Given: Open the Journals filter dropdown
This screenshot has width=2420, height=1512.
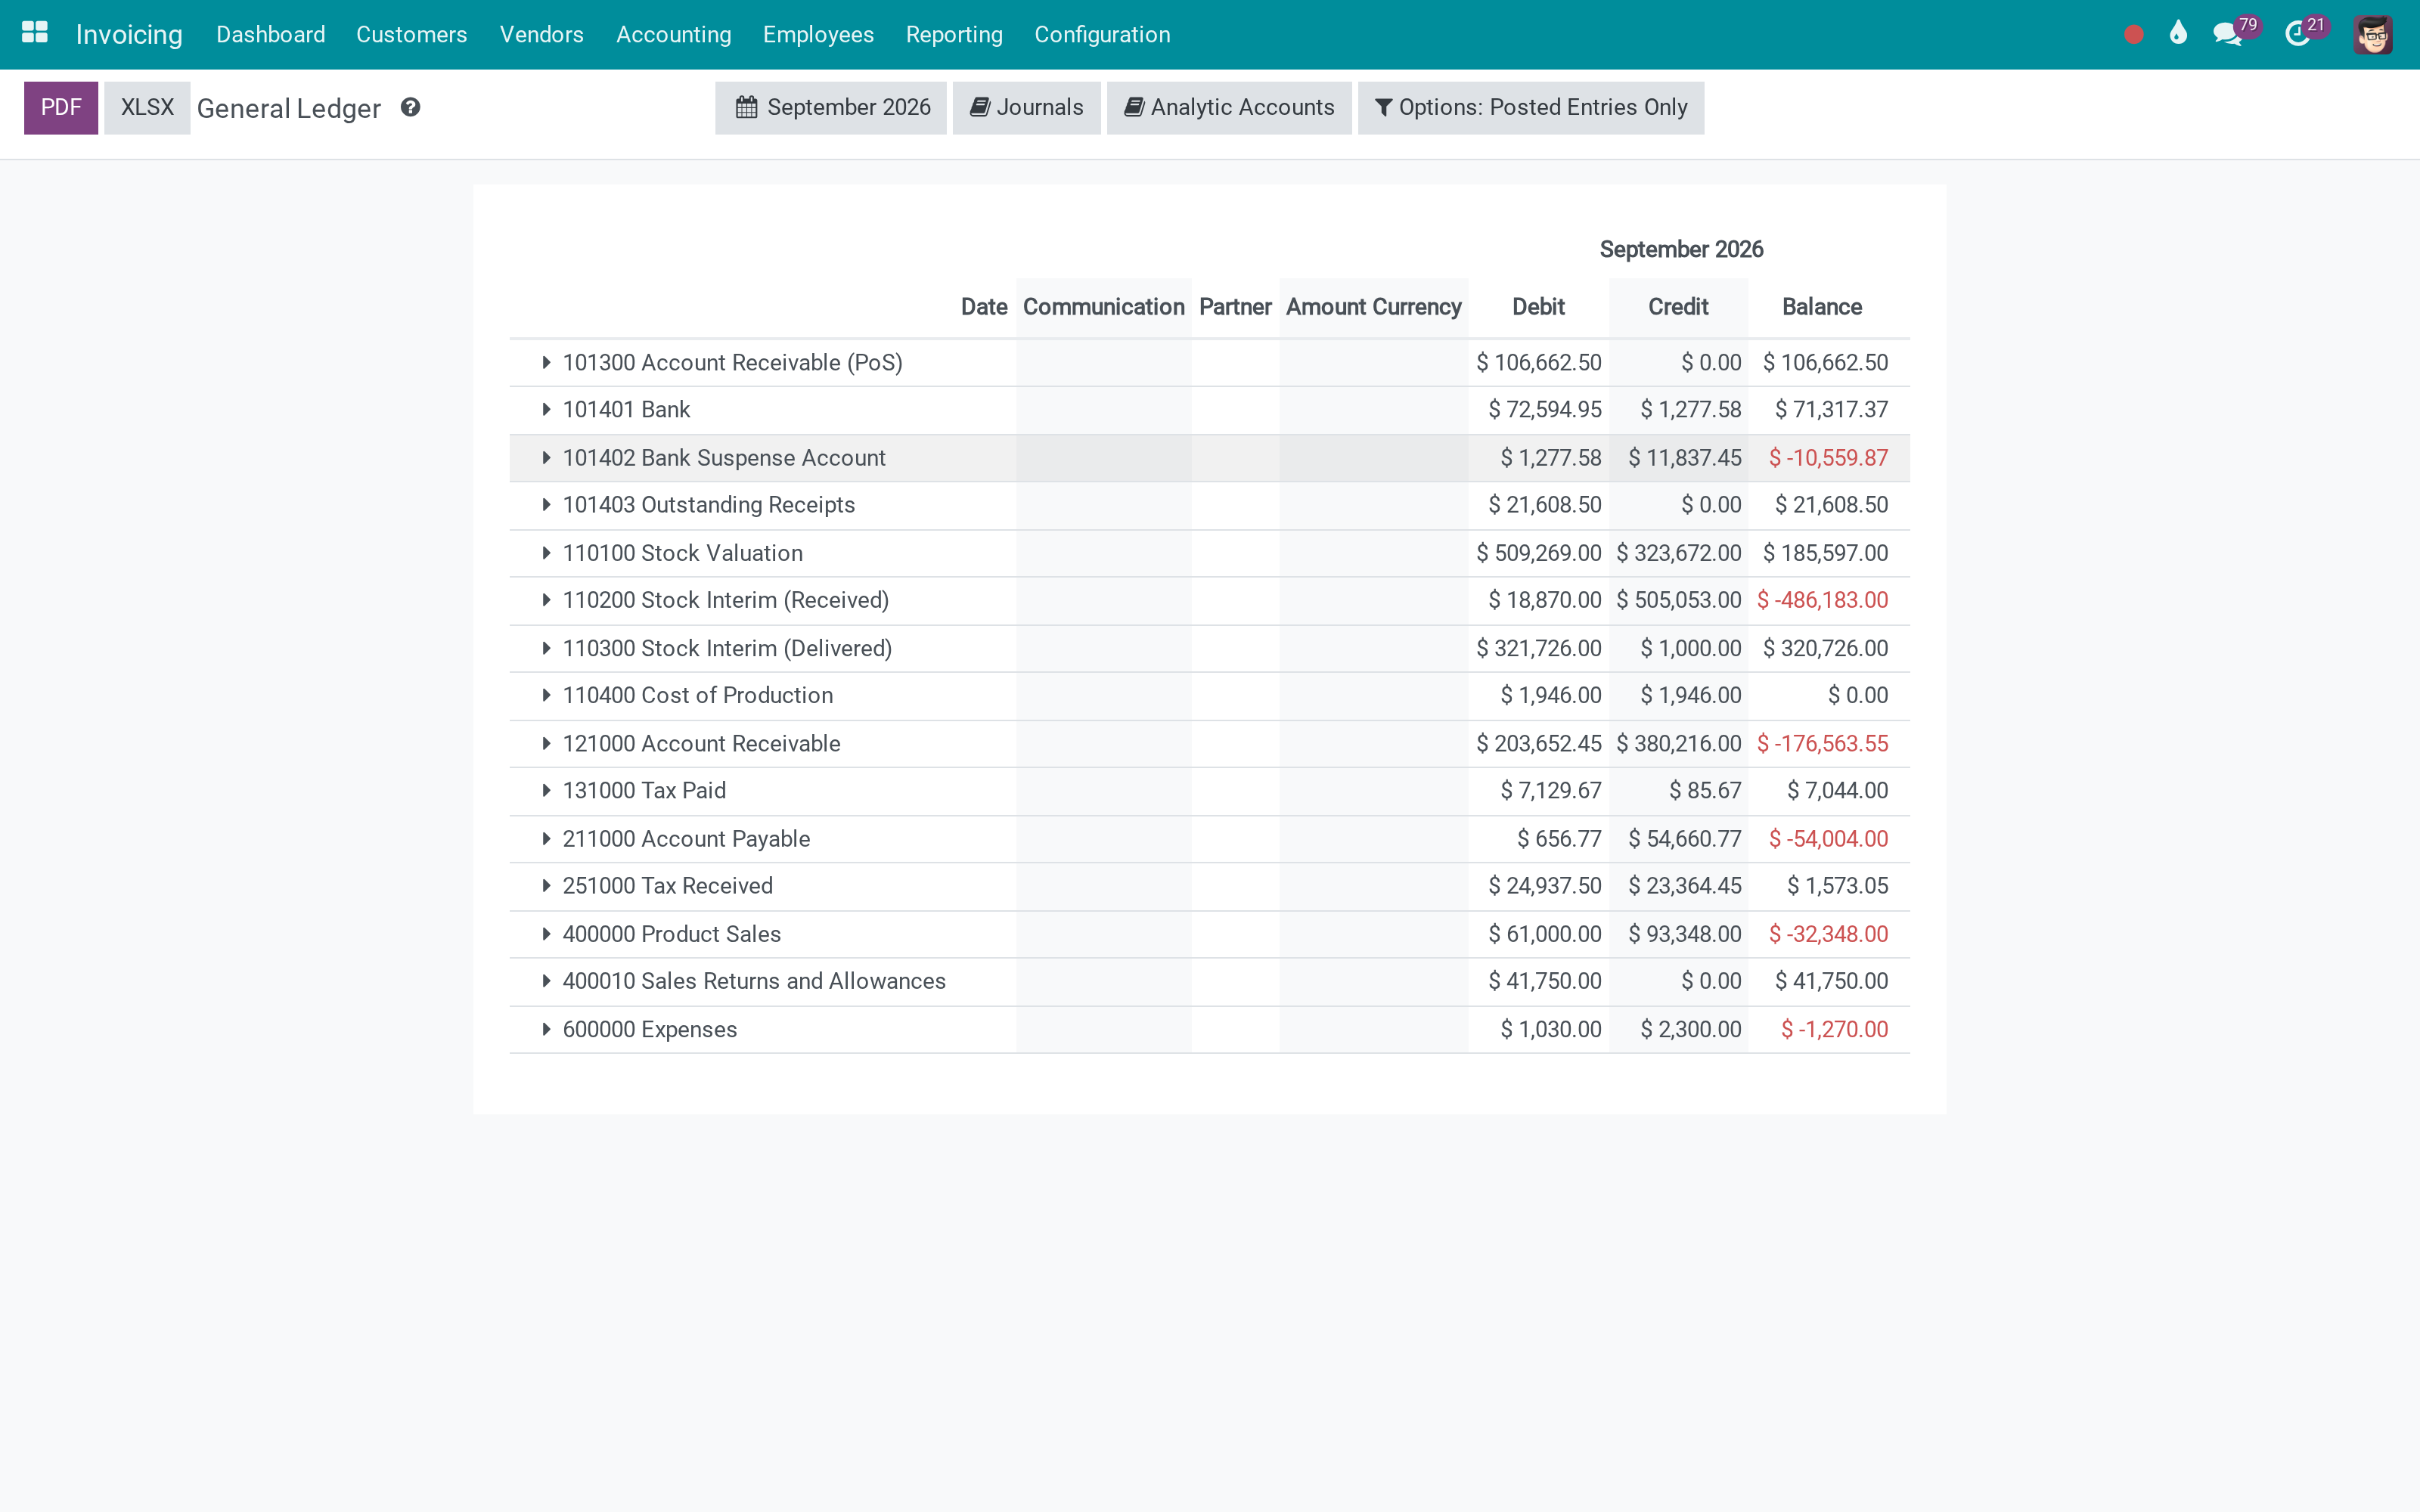Looking at the screenshot, I should (x=1026, y=107).
